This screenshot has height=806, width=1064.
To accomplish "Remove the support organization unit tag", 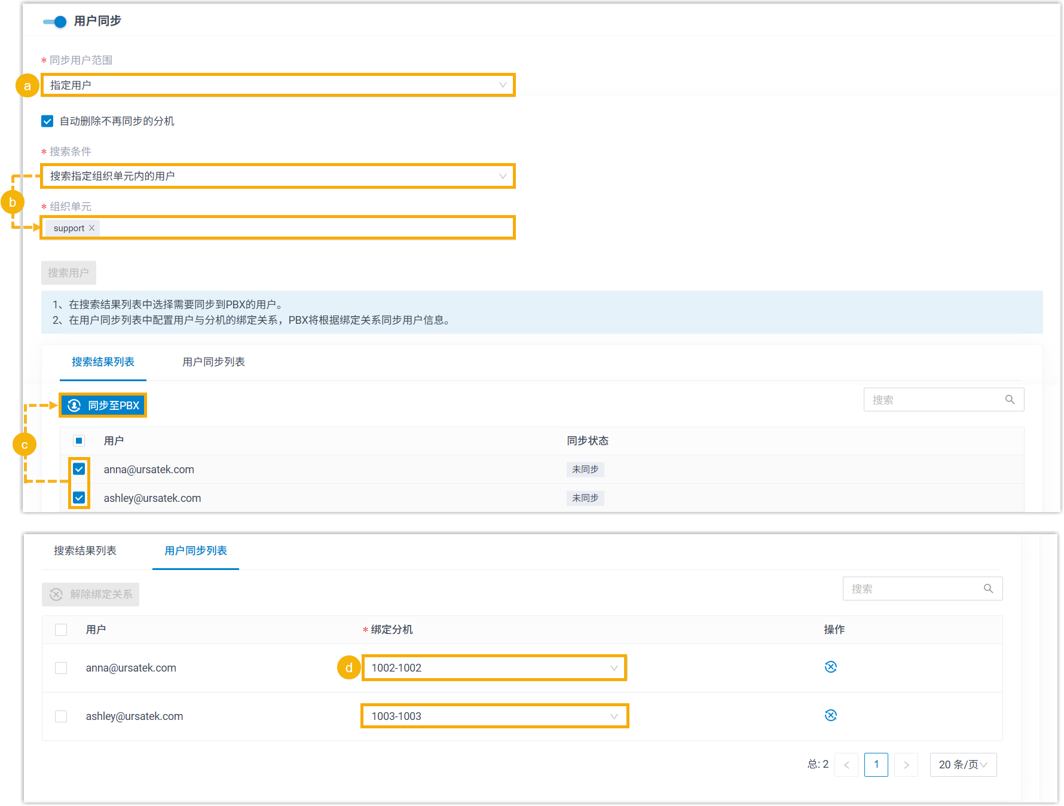I will pos(91,228).
